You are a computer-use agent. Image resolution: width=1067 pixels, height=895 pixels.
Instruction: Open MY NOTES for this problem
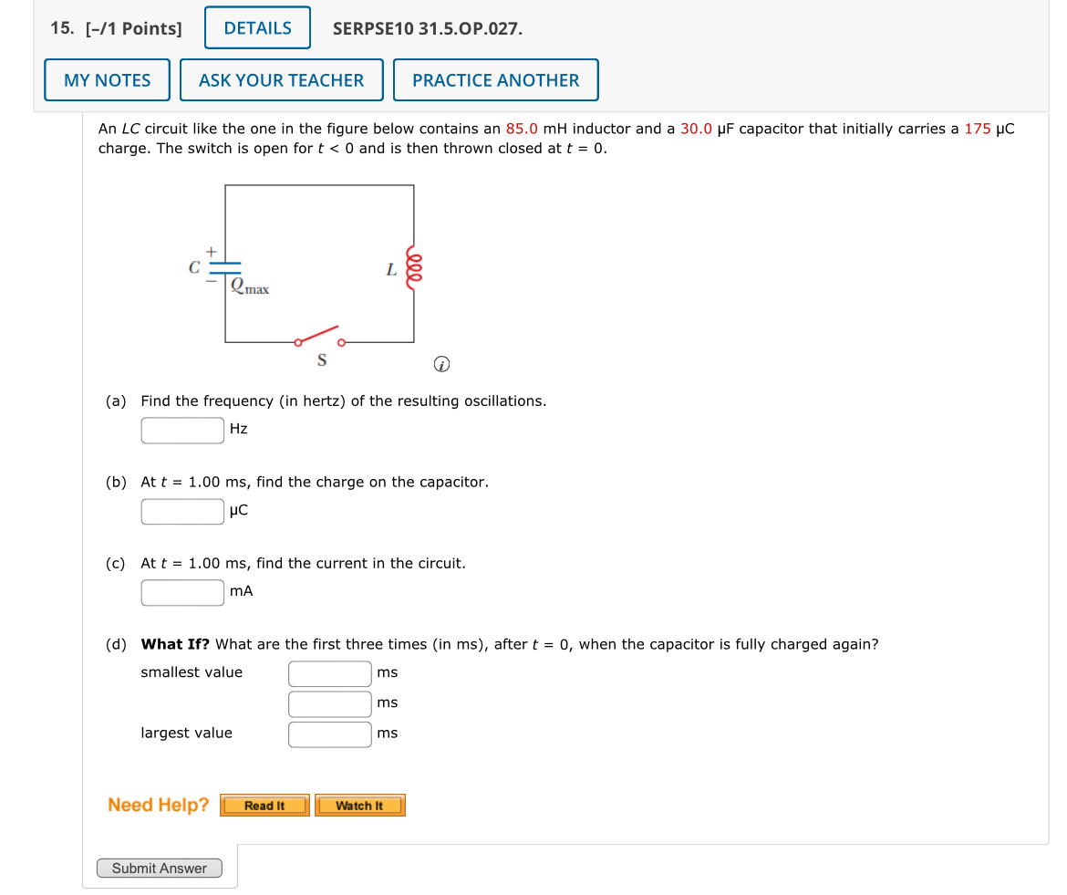click(x=107, y=79)
